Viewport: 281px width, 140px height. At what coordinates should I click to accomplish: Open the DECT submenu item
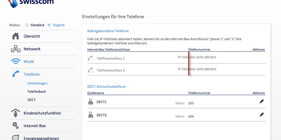pos(32,100)
